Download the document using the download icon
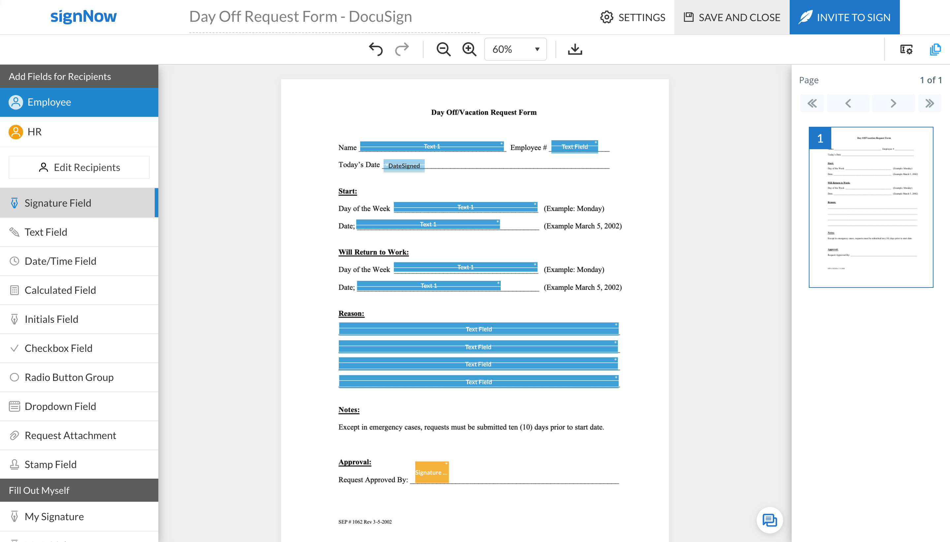 pos(575,49)
